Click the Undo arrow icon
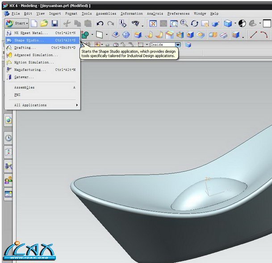The image size is (272, 263). pos(100,23)
